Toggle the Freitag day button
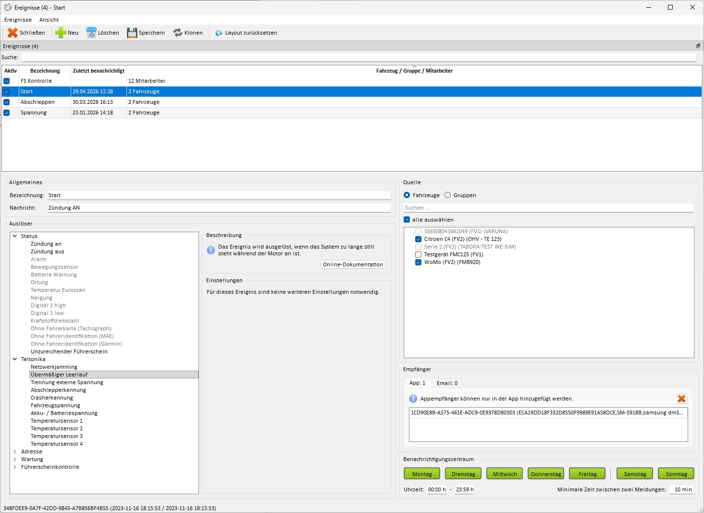This screenshot has width=704, height=513. tap(587, 474)
